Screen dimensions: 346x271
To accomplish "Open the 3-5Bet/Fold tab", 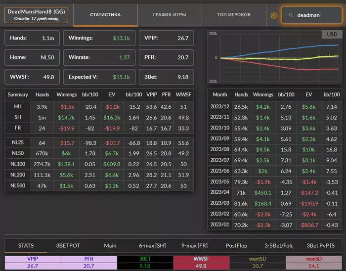I will (x=279, y=246).
